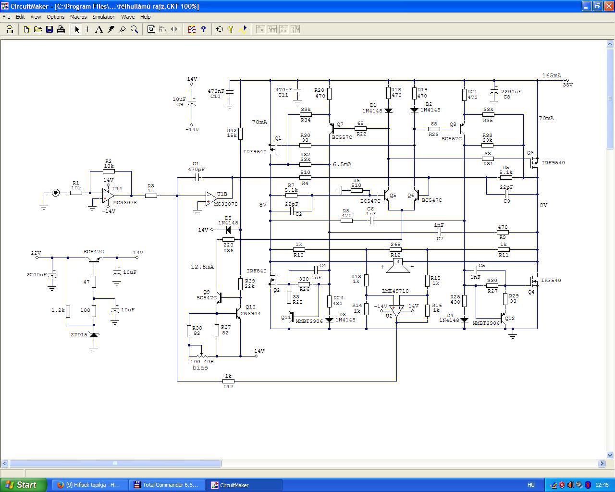Image resolution: width=615 pixels, height=492 pixels.
Task: Save the circuit with floppy icon
Action: (49, 29)
